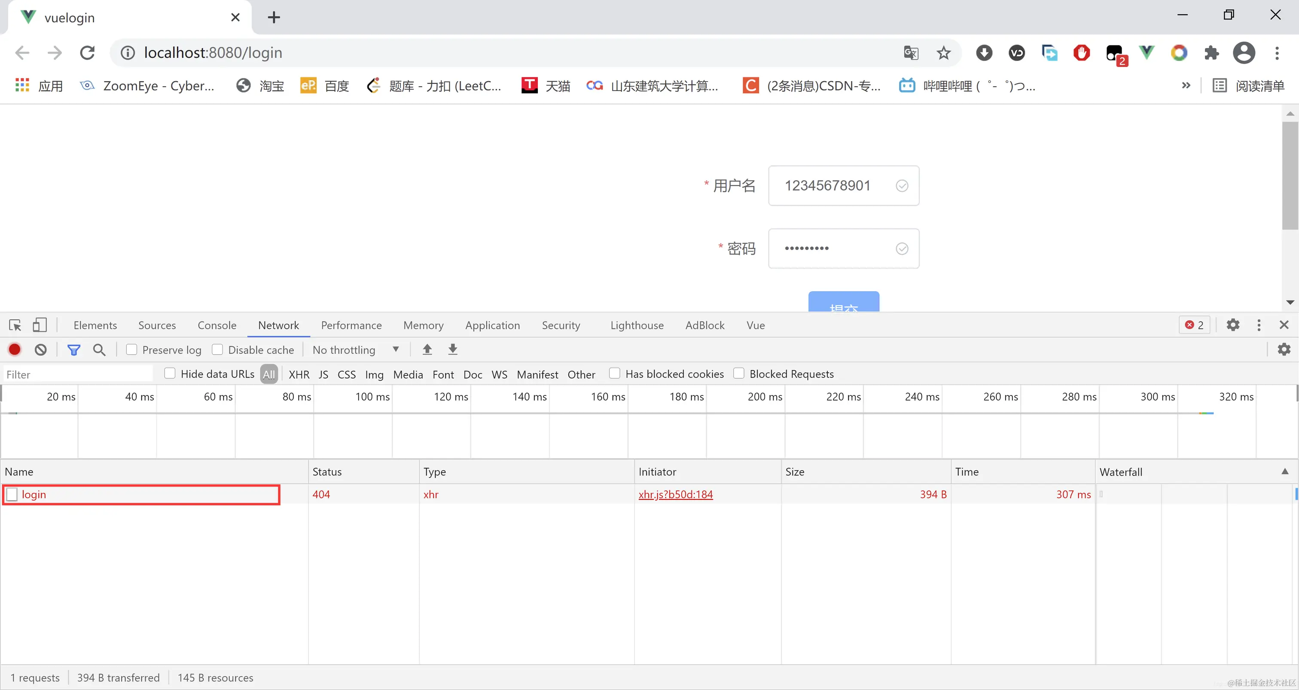This screenshot has height=690, width=1299.
Task: Open a new browser tab
Action: click(274, 17)
